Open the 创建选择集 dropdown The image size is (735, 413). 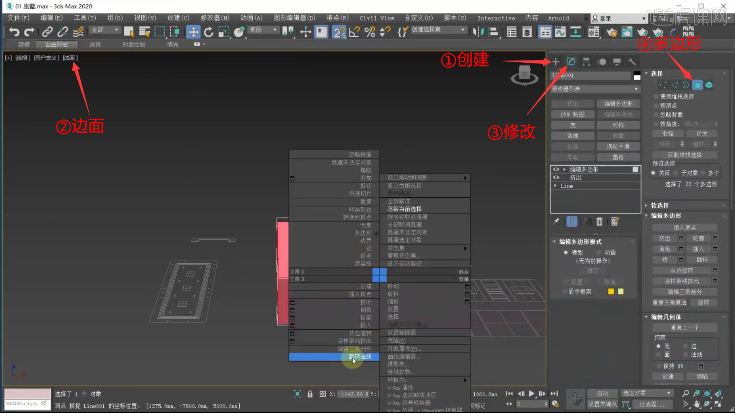coord(439,29)
